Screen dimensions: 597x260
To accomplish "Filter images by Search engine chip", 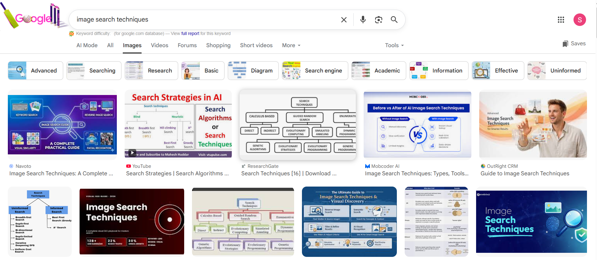I will click(x=315, y=71).
